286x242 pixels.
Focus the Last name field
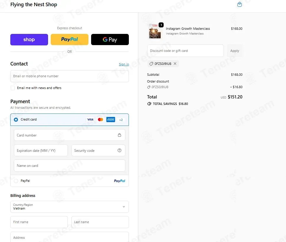click(x=100, y=222)
